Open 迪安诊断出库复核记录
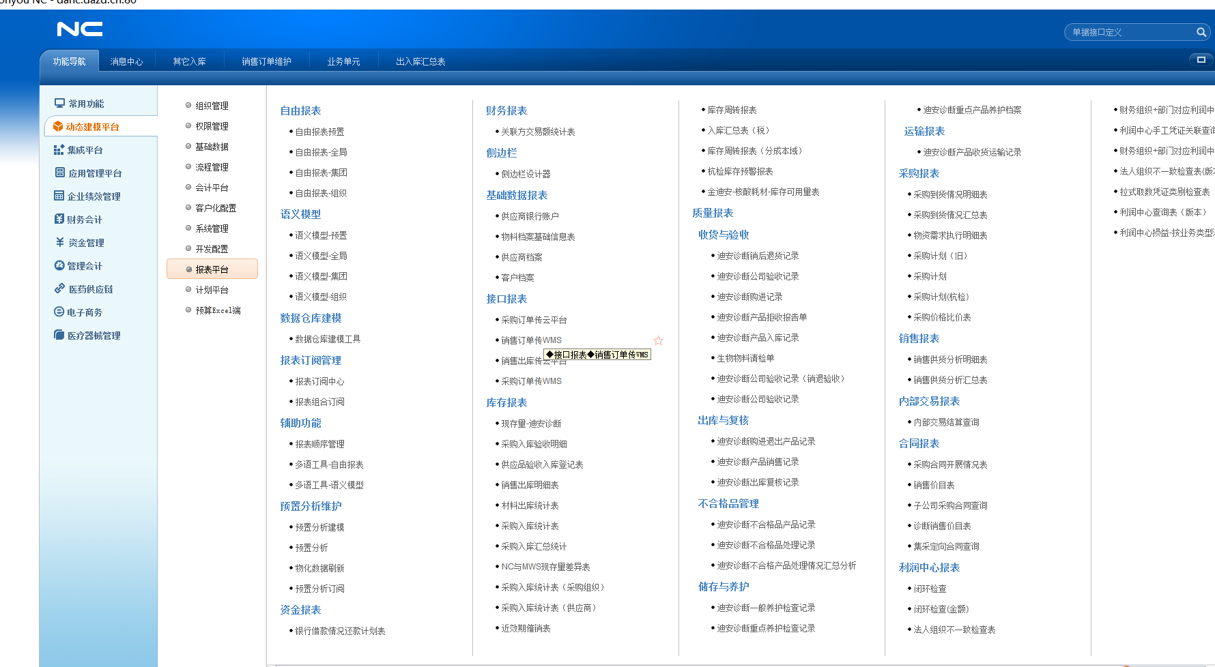1215x667 pixels. 758,482
